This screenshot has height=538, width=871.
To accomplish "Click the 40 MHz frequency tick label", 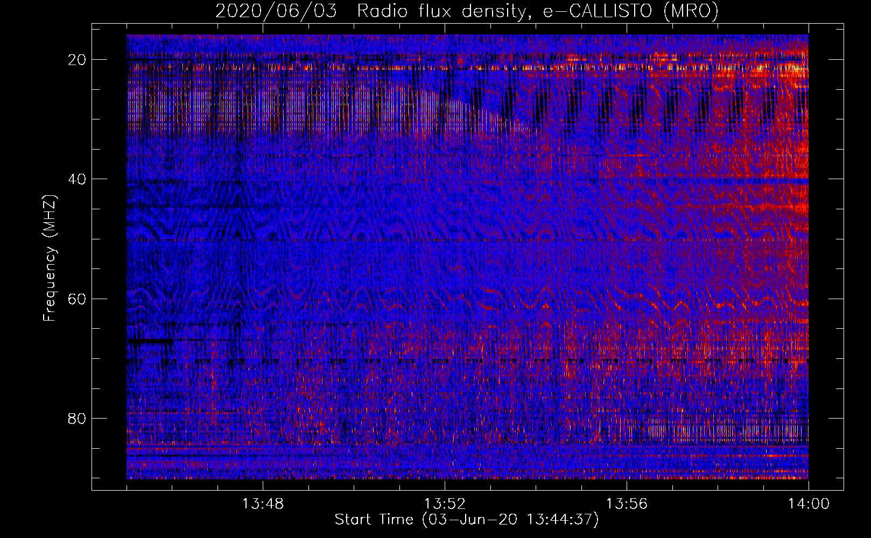I will [77, 179].
